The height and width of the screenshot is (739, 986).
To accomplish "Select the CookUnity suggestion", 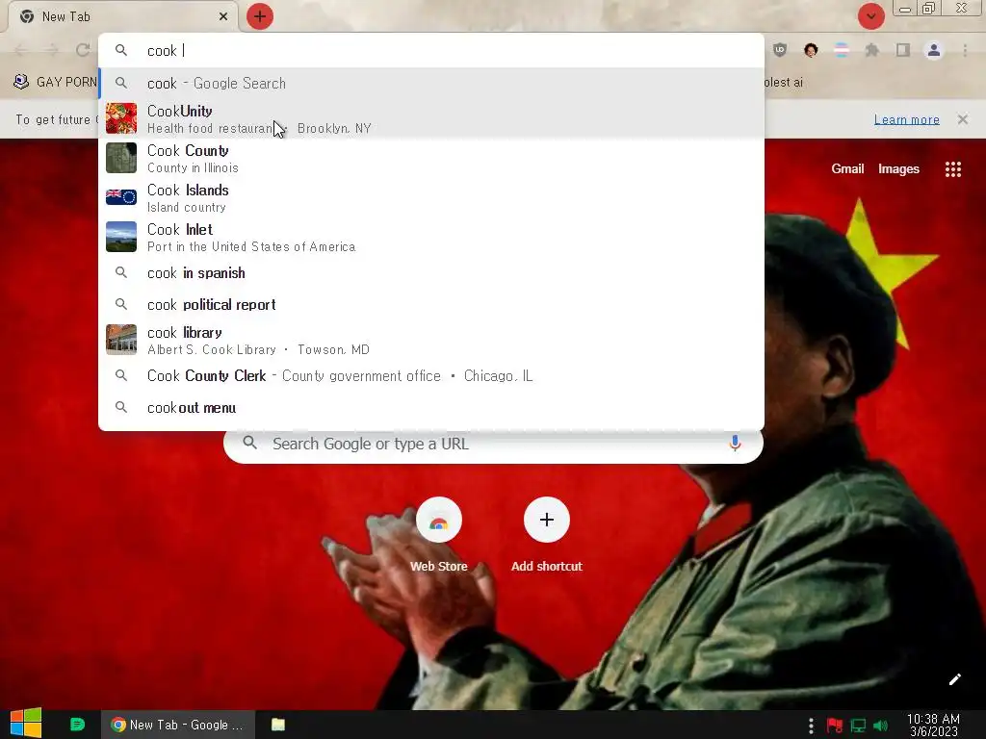I will click(x=431, y=118).
